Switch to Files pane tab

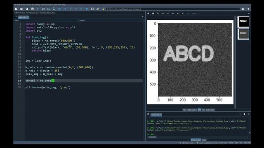click(203, 110)
